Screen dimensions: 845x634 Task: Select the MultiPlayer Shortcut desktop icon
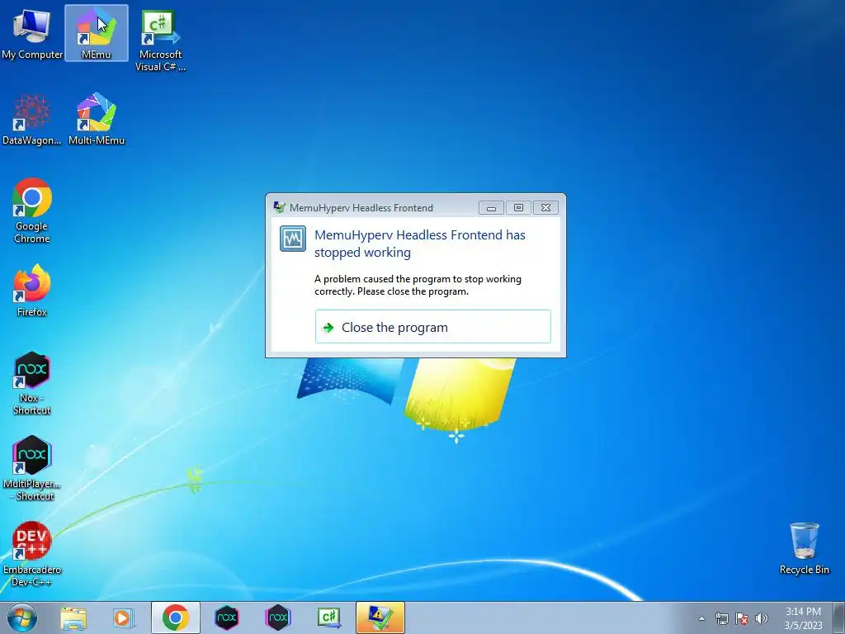point(32,469)
